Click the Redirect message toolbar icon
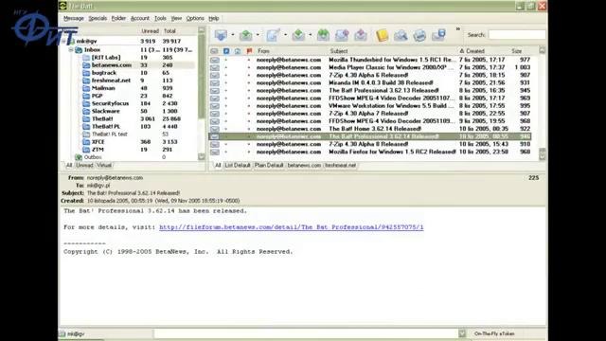Viewport: 606px width, 341px height. (x=361, y=35)
